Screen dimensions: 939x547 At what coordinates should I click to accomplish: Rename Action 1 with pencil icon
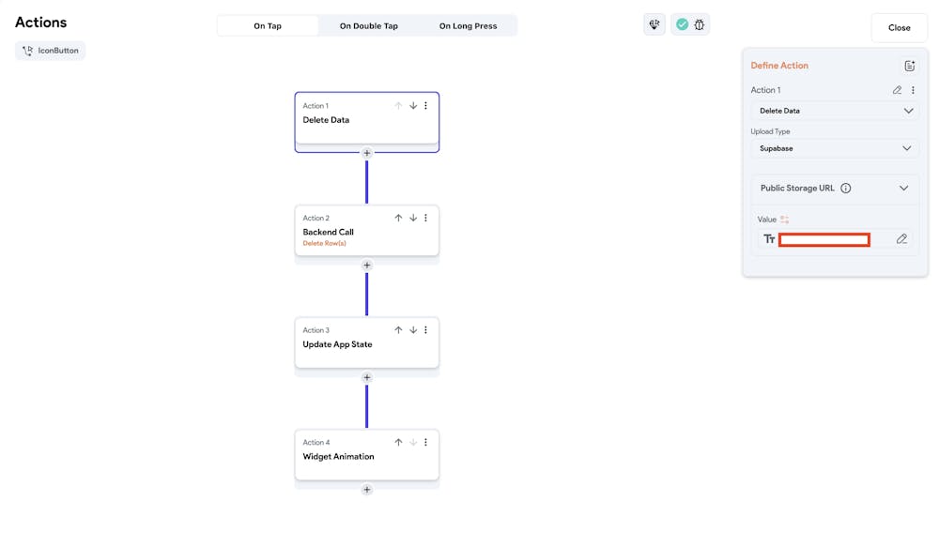tap(897, 90)
